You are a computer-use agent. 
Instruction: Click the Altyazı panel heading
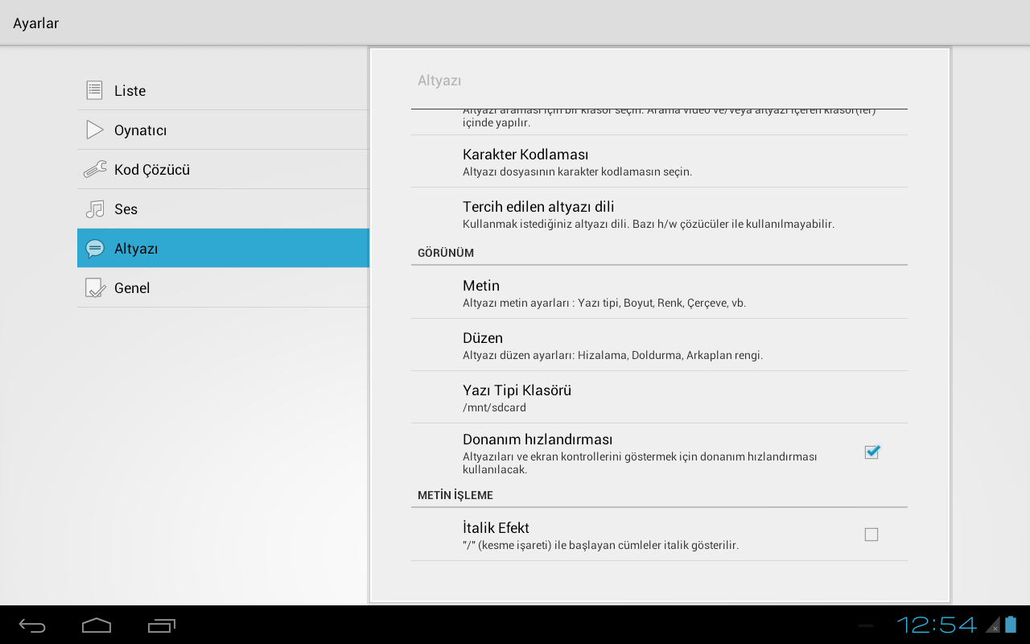pyautogui.click(x=439, y=80)
